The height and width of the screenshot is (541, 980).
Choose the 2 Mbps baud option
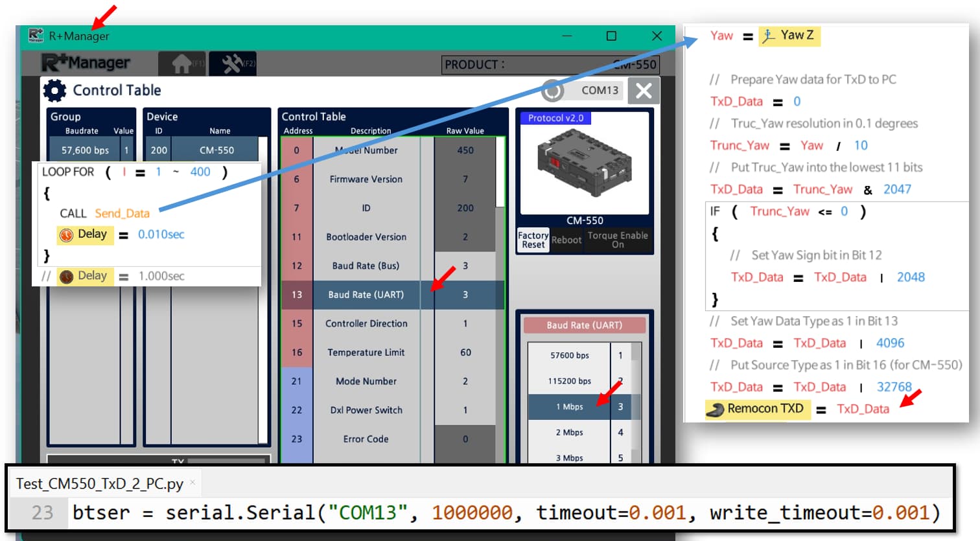(x=580, y=432)
